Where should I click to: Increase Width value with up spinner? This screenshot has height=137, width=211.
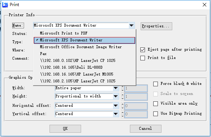pyautogui.click(x=122, y=87)
